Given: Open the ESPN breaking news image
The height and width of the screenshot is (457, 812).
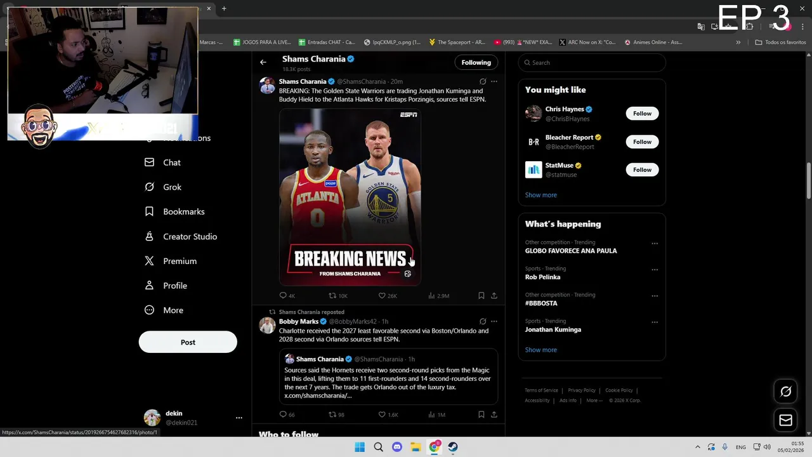Looking at the screenshot, I should pyautogui.click(x=350, y=197).
